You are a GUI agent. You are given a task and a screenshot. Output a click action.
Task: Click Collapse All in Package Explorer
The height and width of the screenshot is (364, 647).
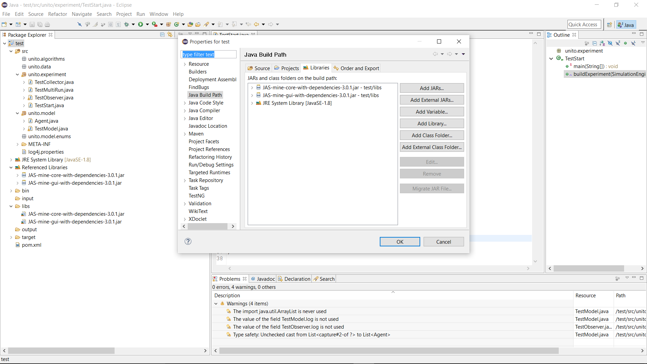[162, 35]
